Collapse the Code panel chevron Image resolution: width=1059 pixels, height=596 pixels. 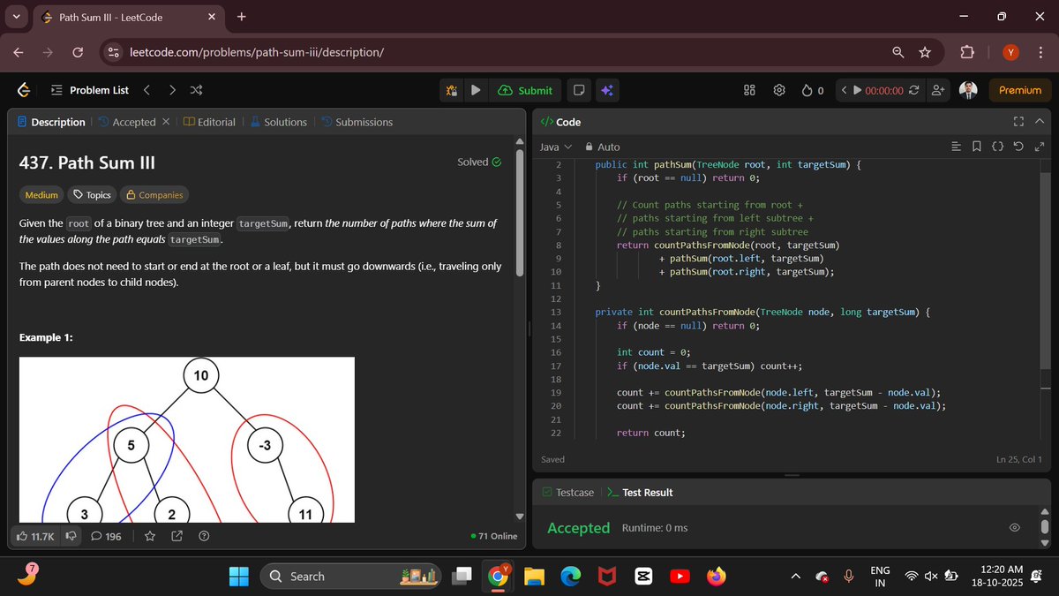click(1039, 122)
